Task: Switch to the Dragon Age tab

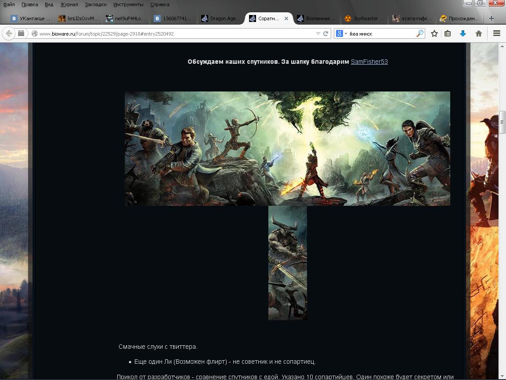Action: coord(221,18)
